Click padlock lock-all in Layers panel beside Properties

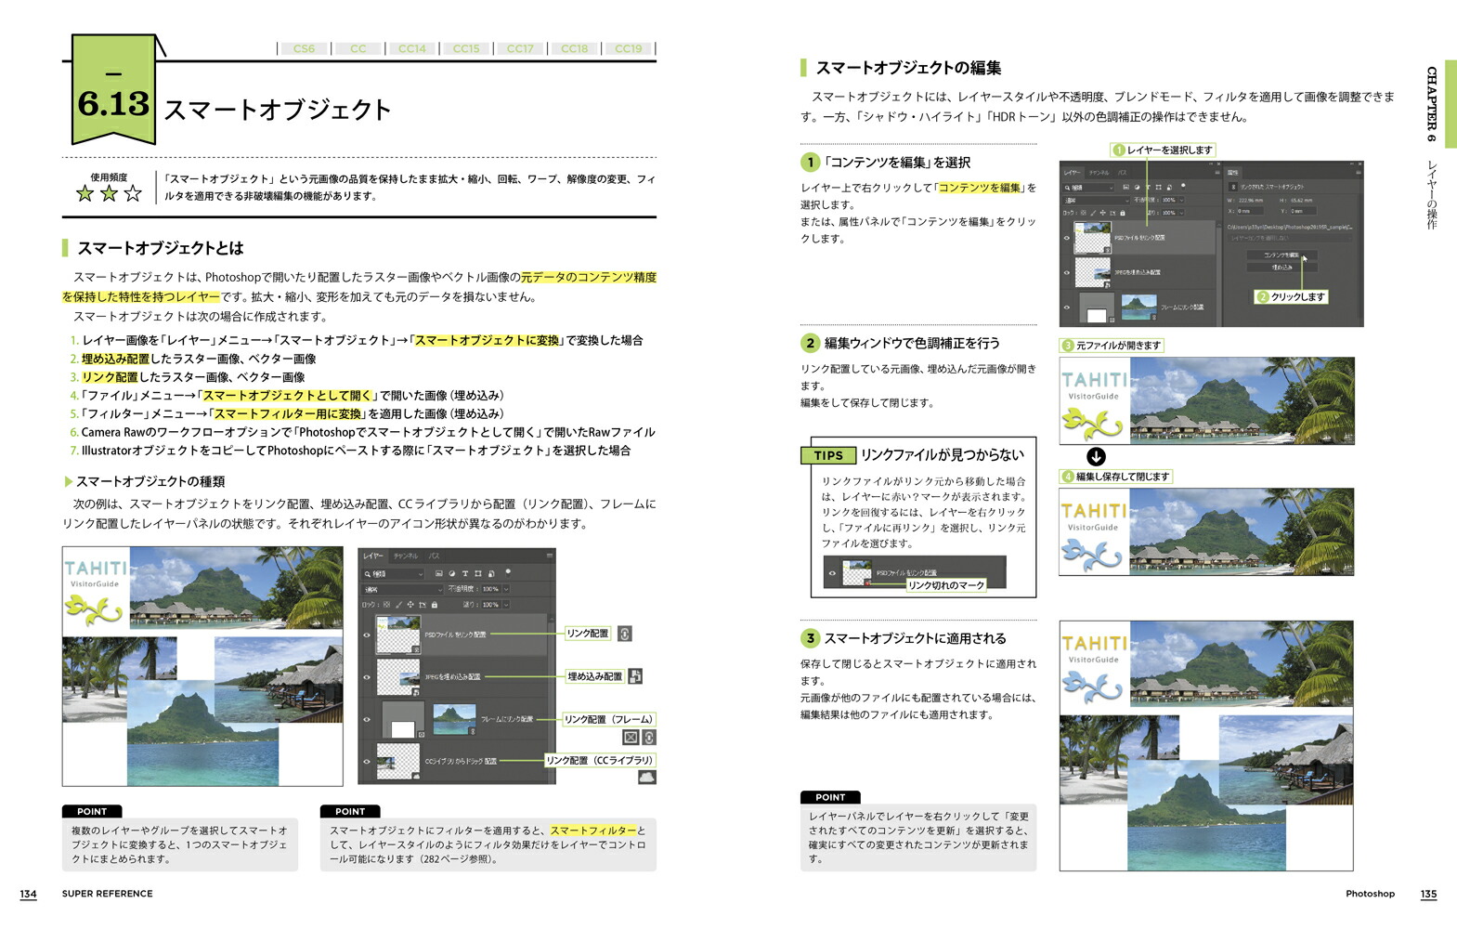1123,213
